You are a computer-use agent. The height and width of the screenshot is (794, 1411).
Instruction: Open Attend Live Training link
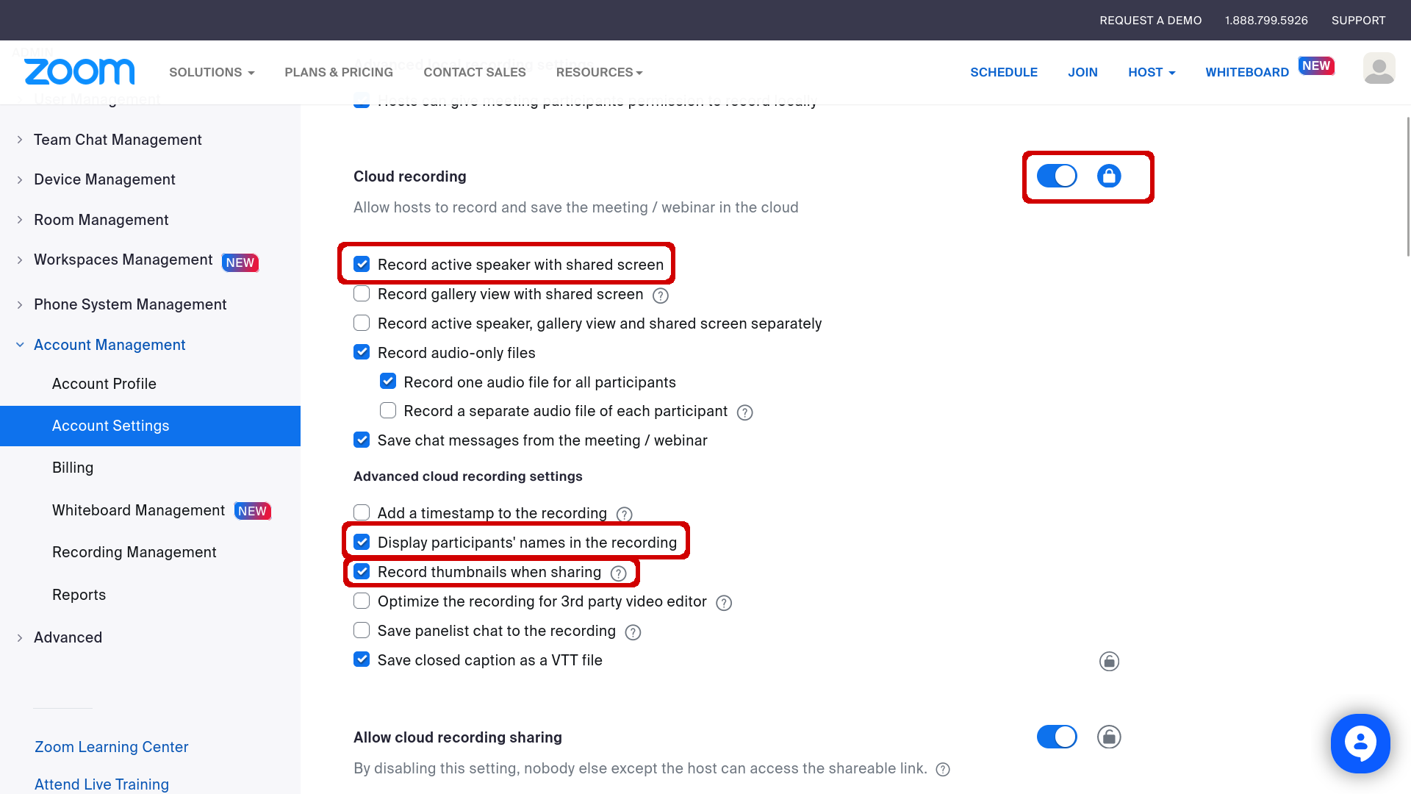coord(101,784)
